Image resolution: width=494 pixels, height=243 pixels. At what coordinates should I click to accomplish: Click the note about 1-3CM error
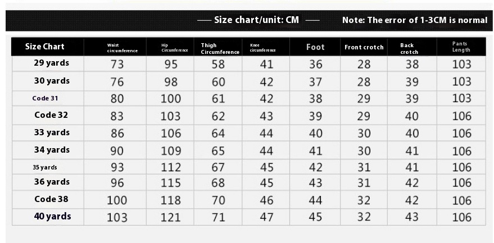tap(415, 20)
